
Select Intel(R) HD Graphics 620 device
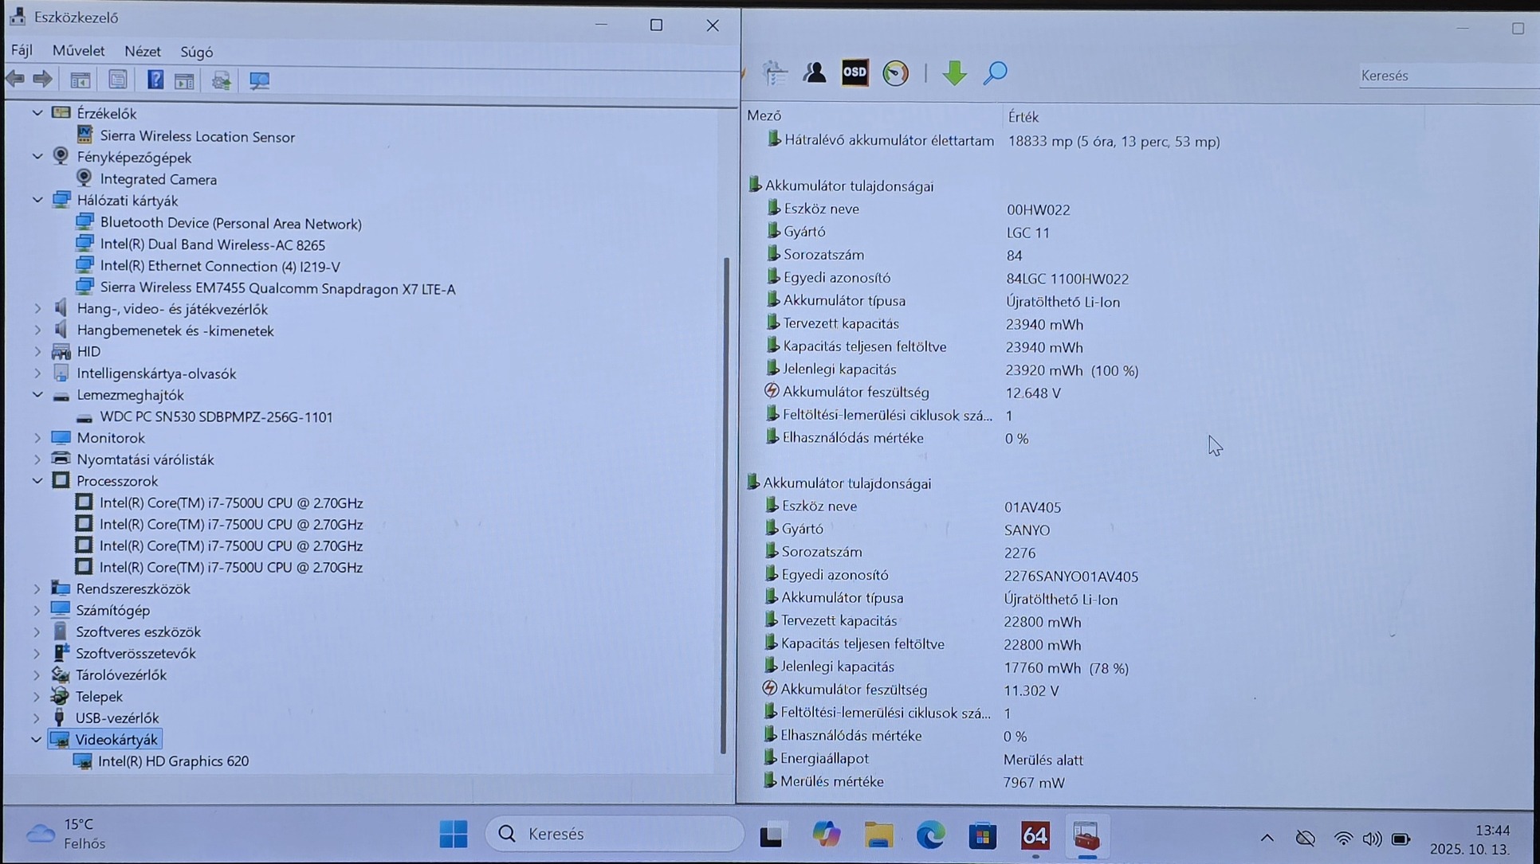tap(173, 761)
